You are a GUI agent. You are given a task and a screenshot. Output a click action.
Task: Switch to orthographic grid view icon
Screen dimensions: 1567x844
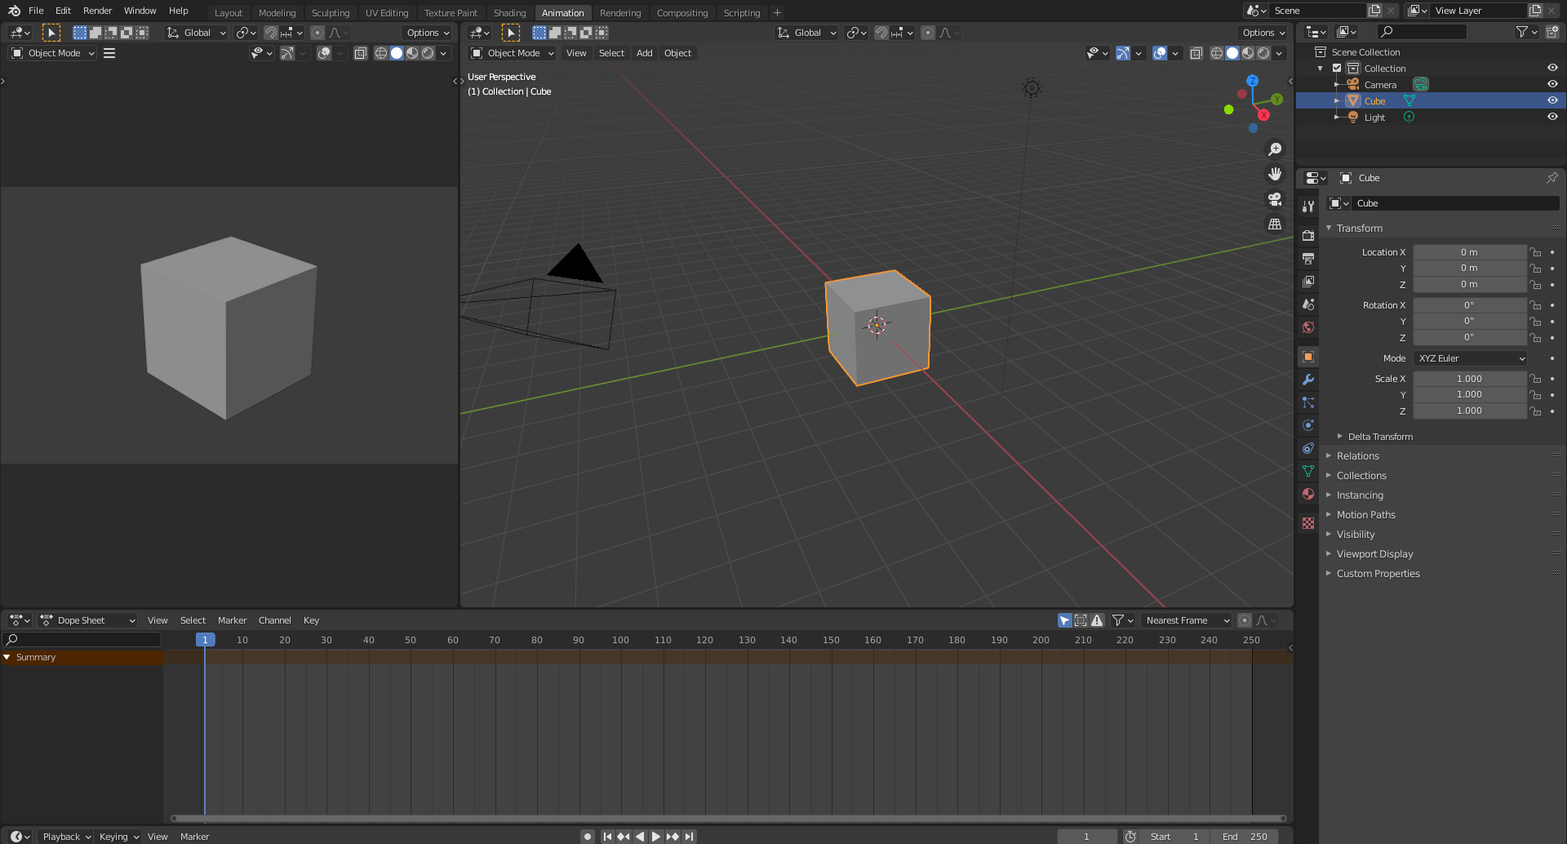tap(1274, 224)
